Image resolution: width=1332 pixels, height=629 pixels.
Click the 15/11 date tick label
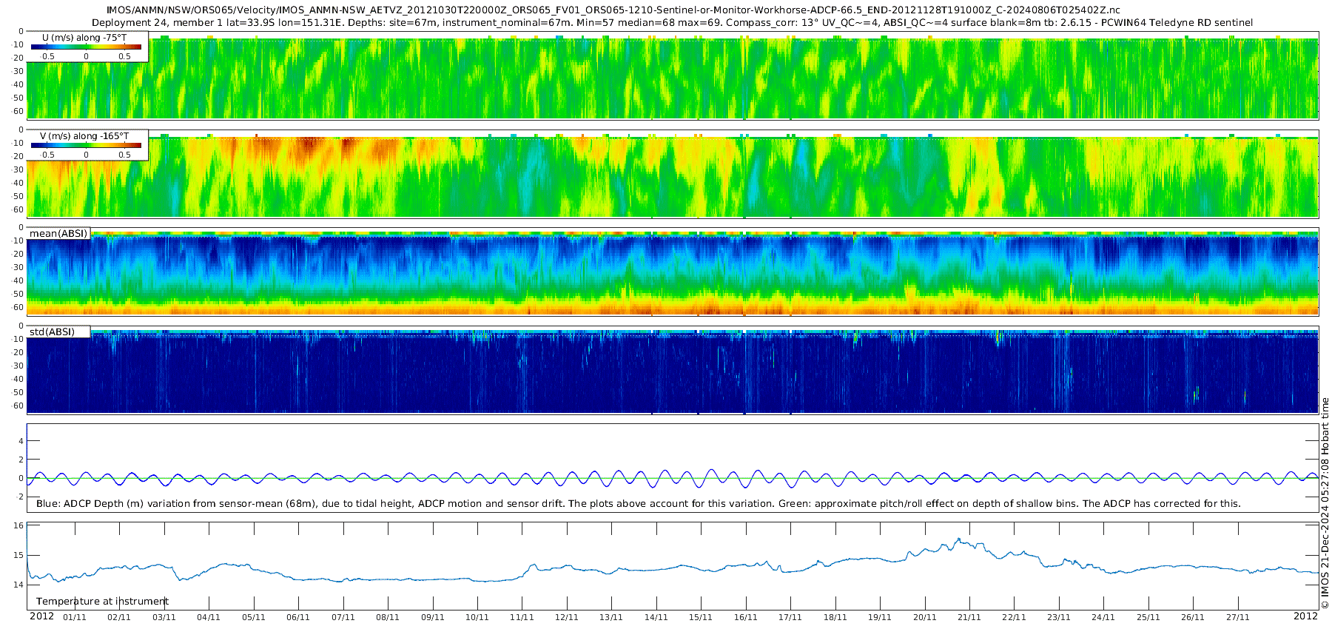coord(700,617)
